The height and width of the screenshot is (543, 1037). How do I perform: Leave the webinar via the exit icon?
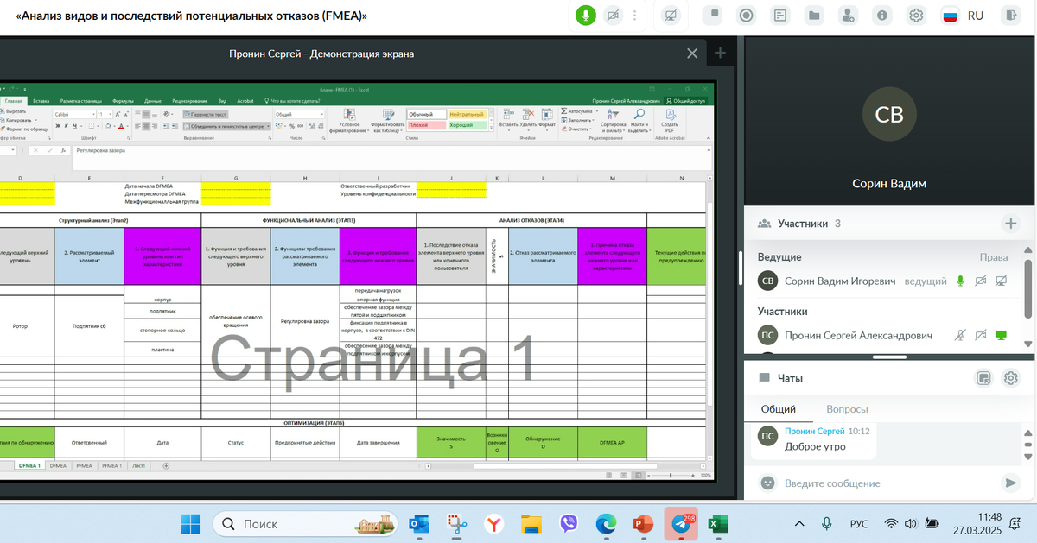(x=1013, y=16)
